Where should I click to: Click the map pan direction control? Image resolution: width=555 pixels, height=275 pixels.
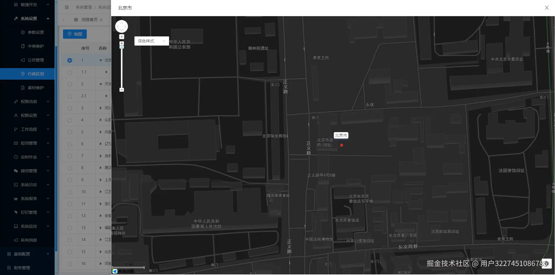coord(121,26)
